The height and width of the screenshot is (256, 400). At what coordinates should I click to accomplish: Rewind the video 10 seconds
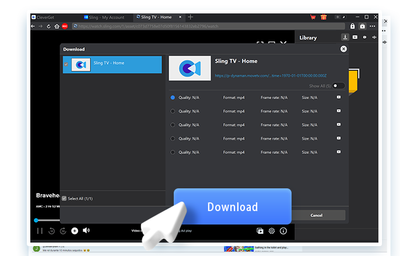(x=51, y=231)
